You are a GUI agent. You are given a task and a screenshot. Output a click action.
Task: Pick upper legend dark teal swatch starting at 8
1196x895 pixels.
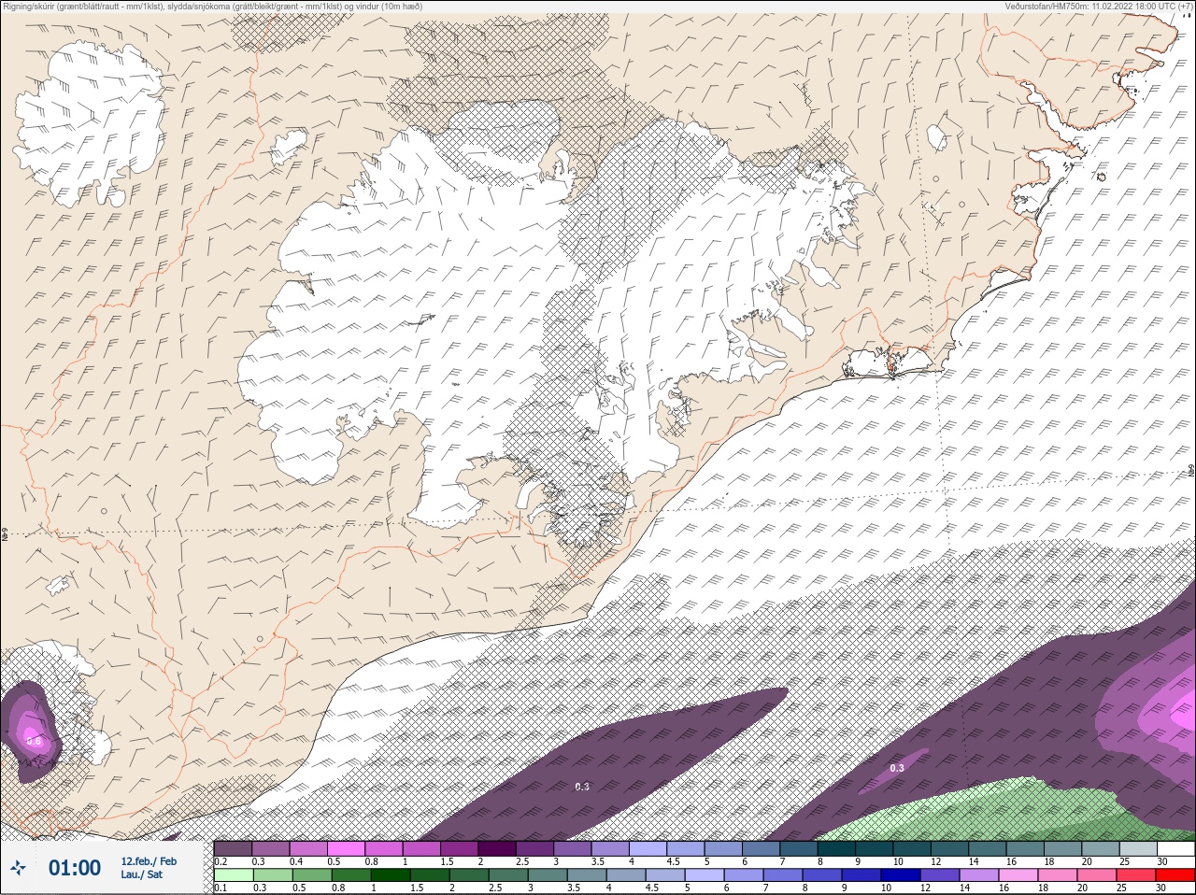[x=836, y=848]
